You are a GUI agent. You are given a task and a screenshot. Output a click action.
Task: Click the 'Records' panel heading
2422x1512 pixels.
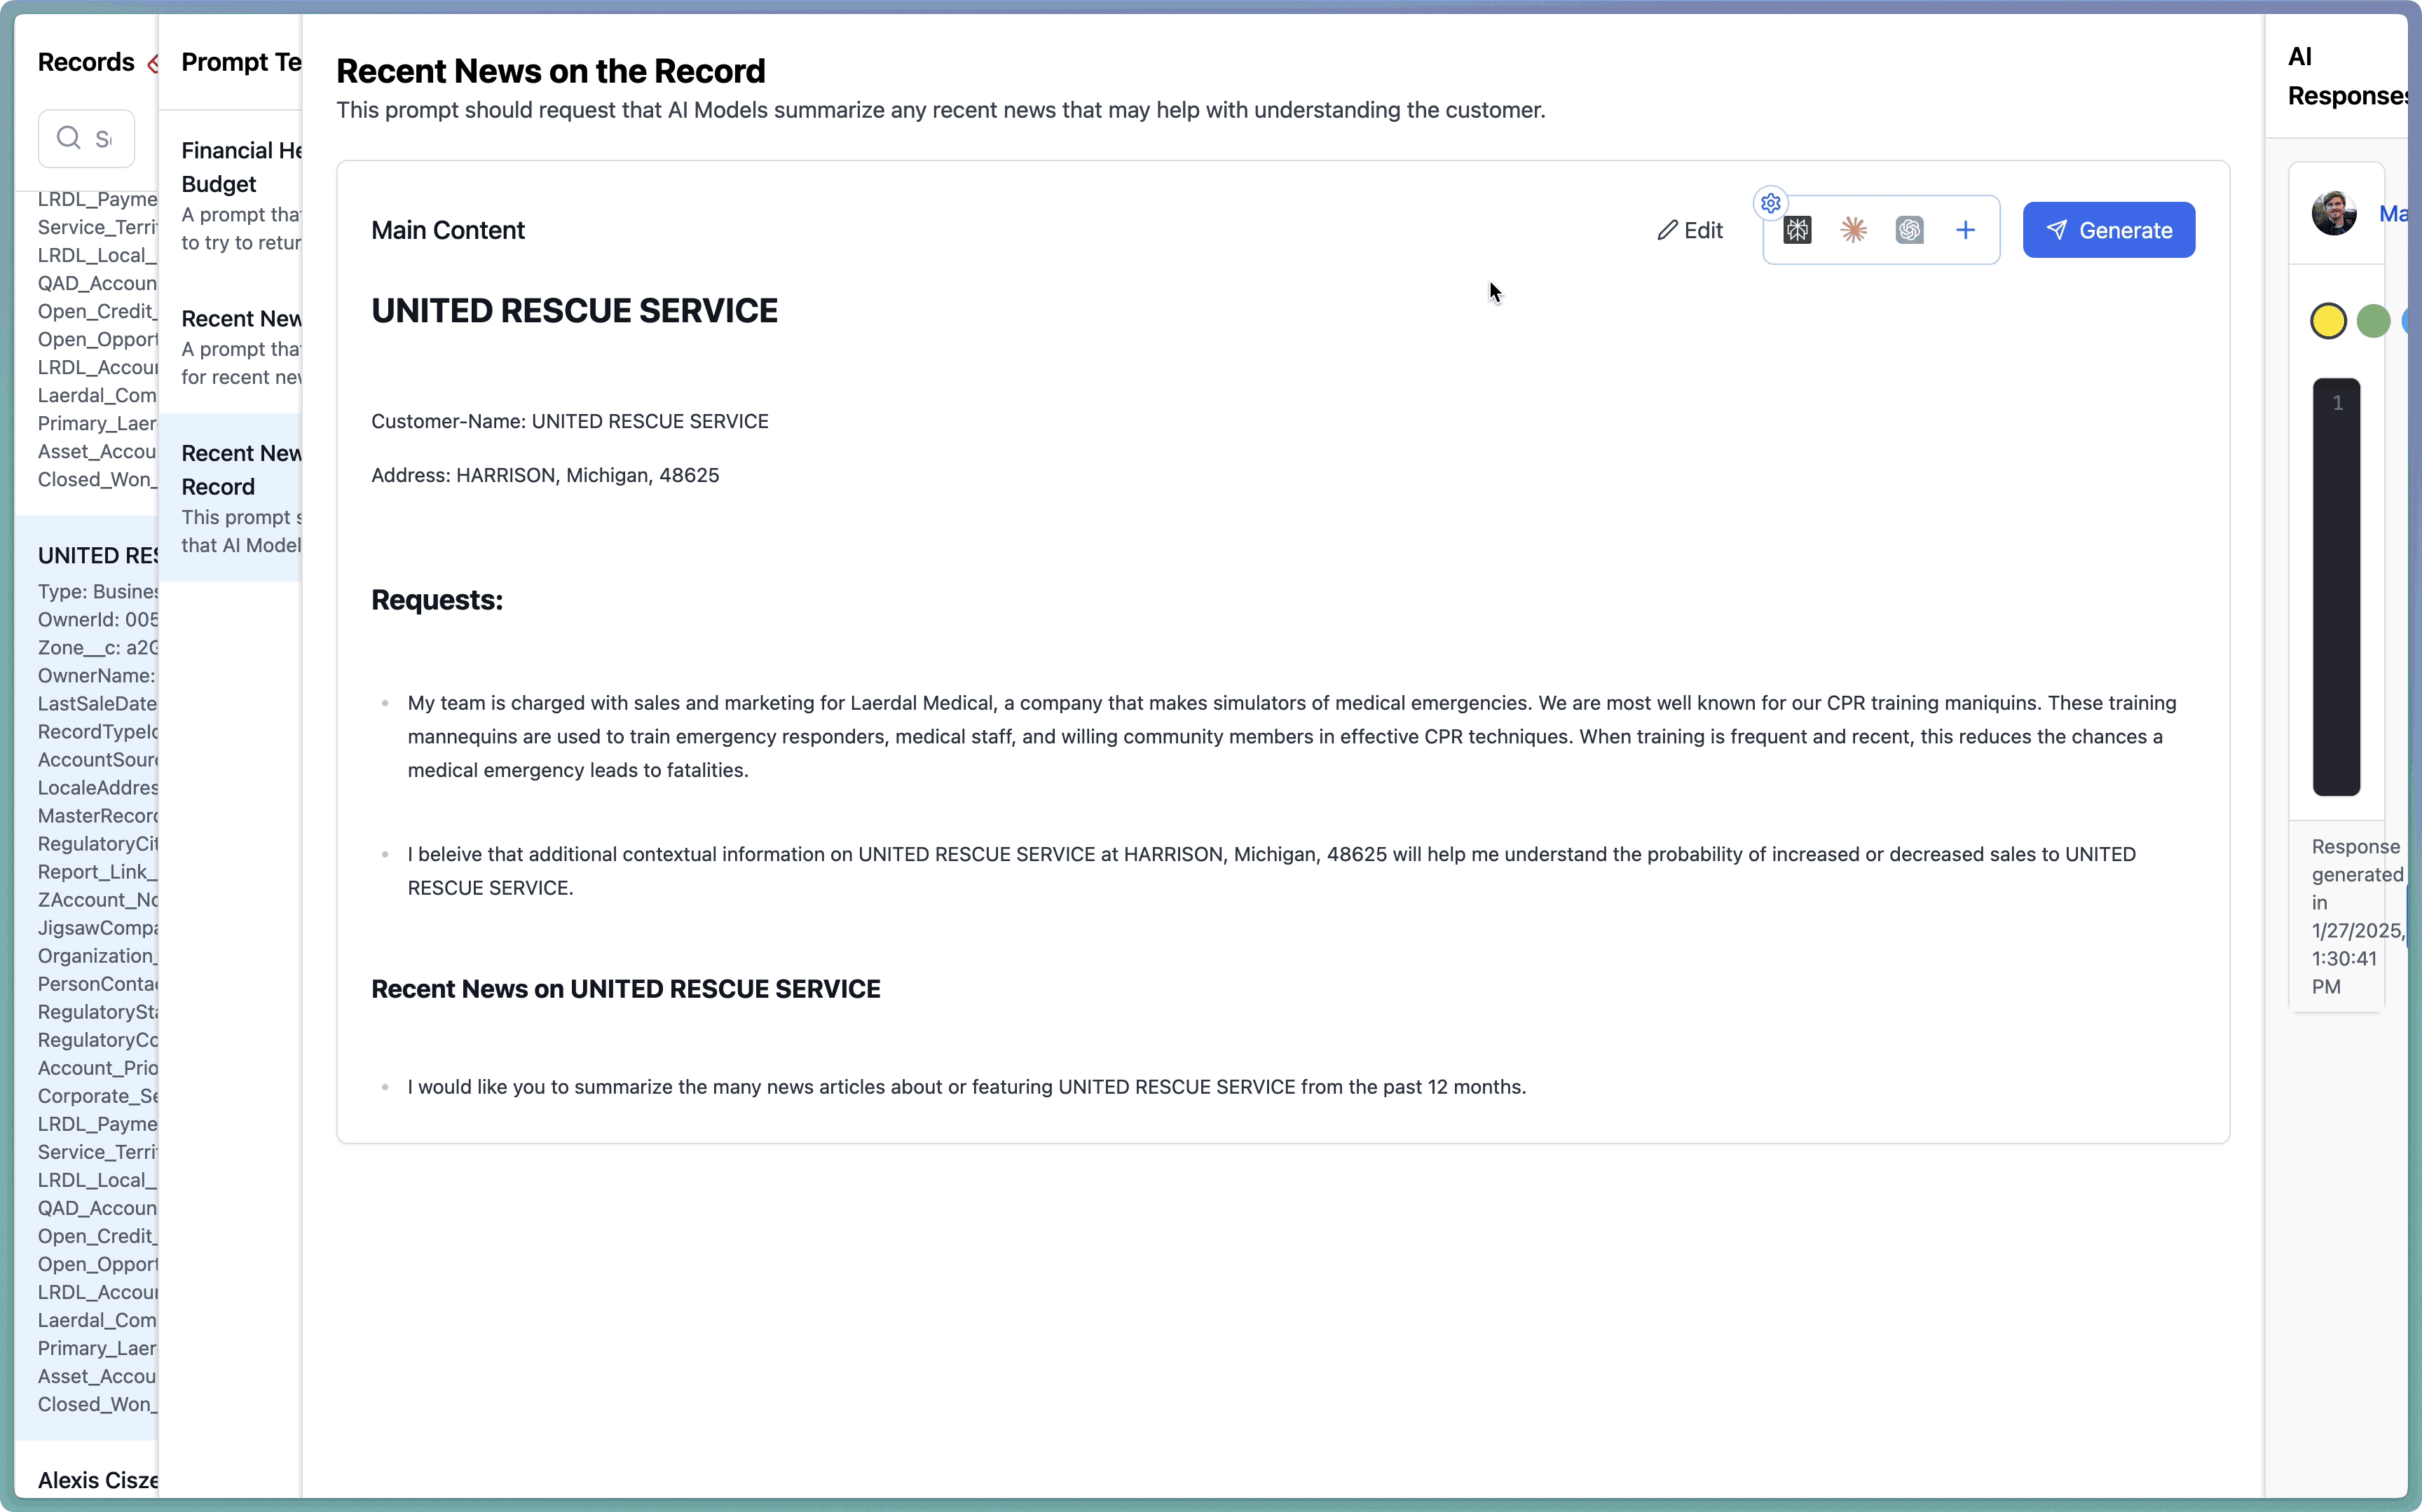point(86,62)
